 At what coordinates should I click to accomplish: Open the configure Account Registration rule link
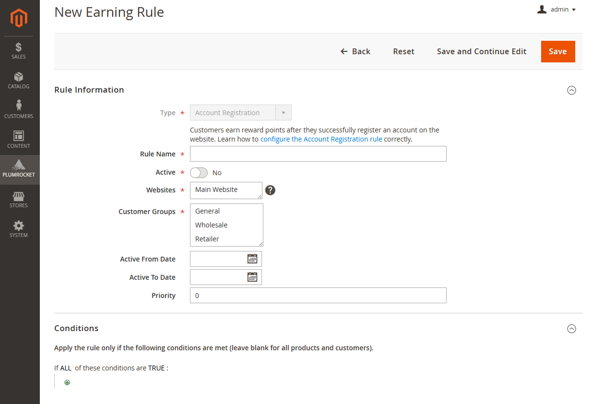tap(321, 139)
